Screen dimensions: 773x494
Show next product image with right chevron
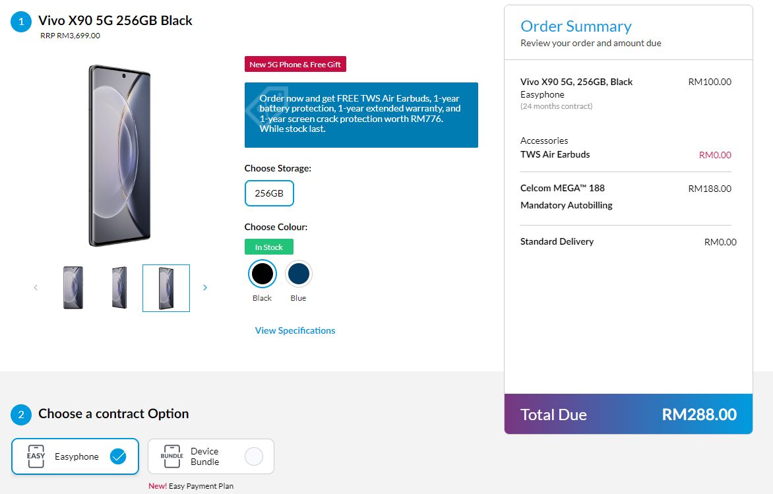click(205, 288)
